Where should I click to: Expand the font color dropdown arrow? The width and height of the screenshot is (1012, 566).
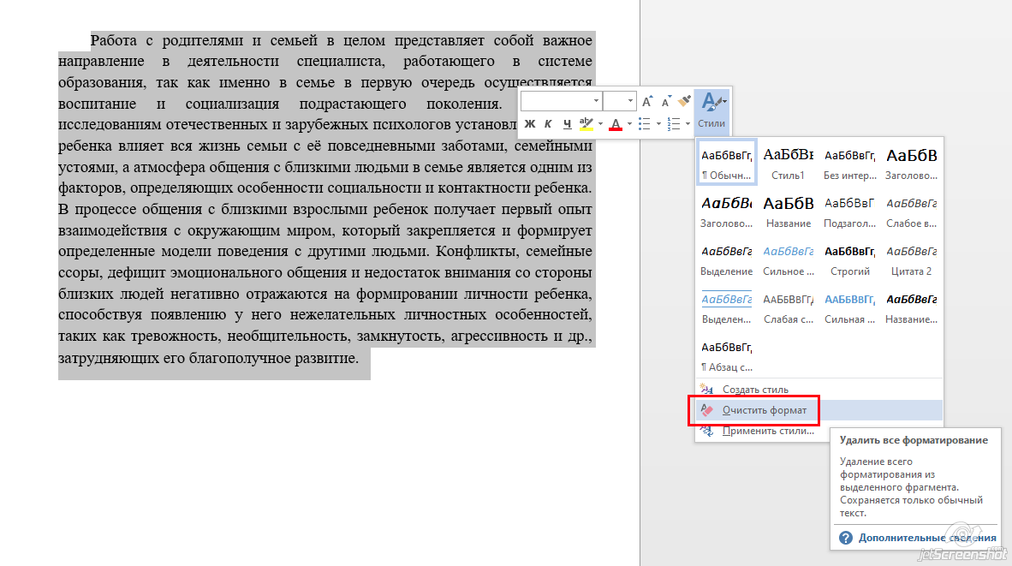pos(629,124)
